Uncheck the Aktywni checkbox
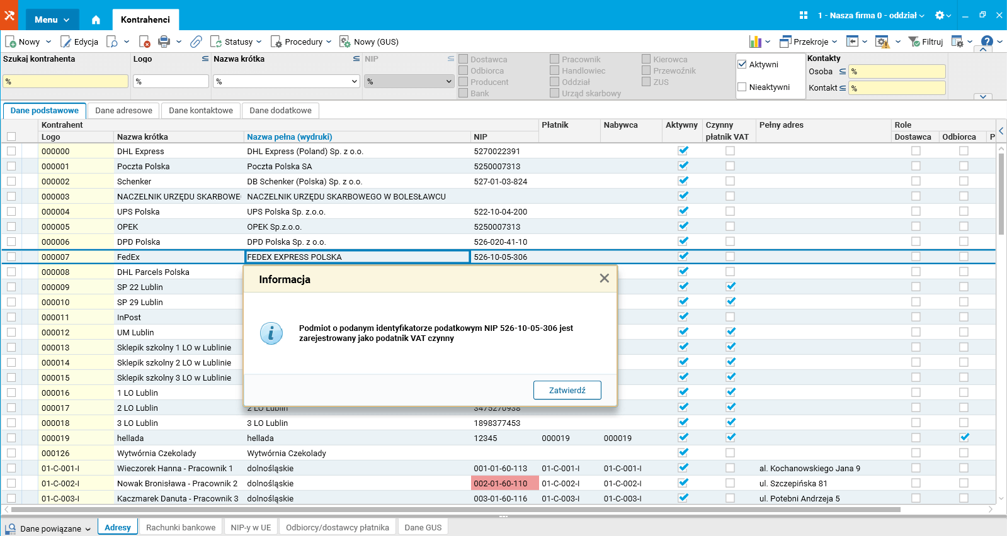Image resolution: width=1007 pixels, height=536 pixels. pyautogui.click(x=742, y=64)
